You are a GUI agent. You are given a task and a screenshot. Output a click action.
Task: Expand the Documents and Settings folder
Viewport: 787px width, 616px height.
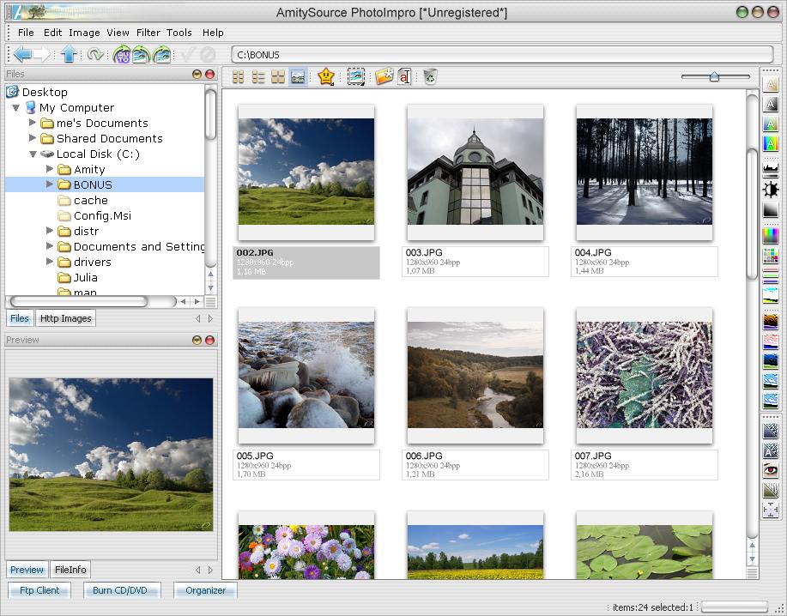[49, 245]
